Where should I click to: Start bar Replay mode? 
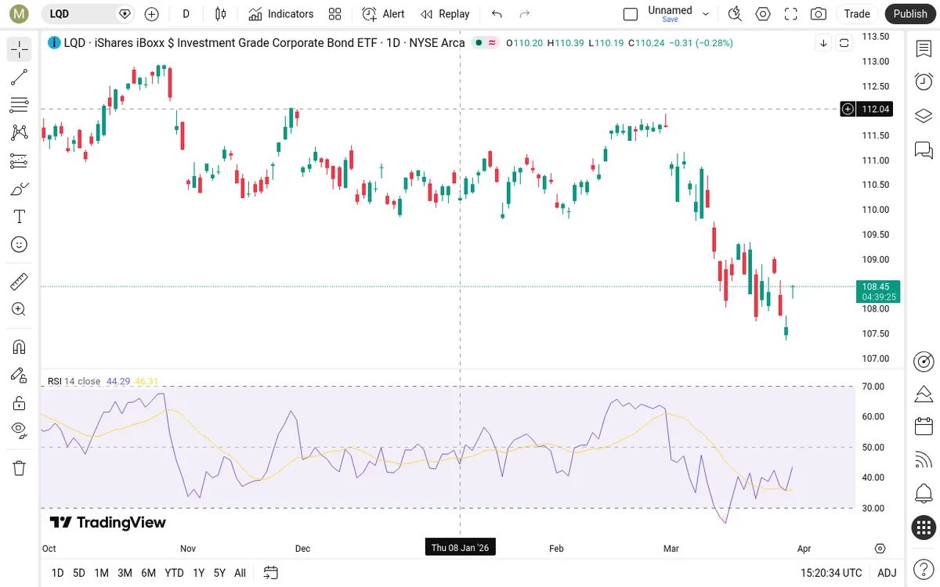tap(445, 14)
